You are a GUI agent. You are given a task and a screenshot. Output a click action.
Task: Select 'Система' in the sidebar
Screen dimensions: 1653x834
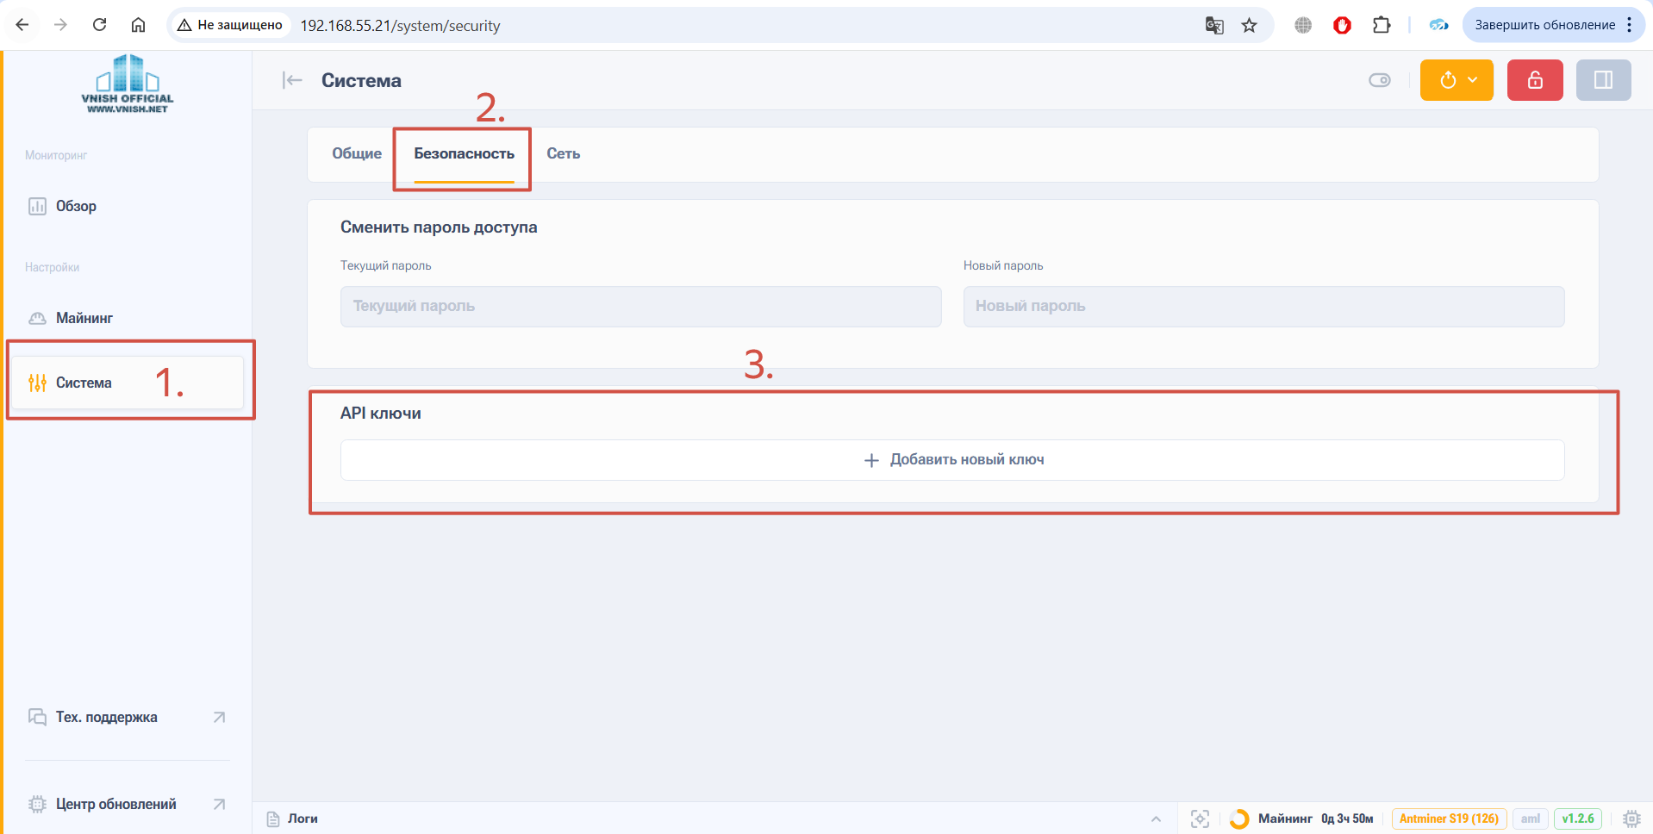click(x=128, y=383)
